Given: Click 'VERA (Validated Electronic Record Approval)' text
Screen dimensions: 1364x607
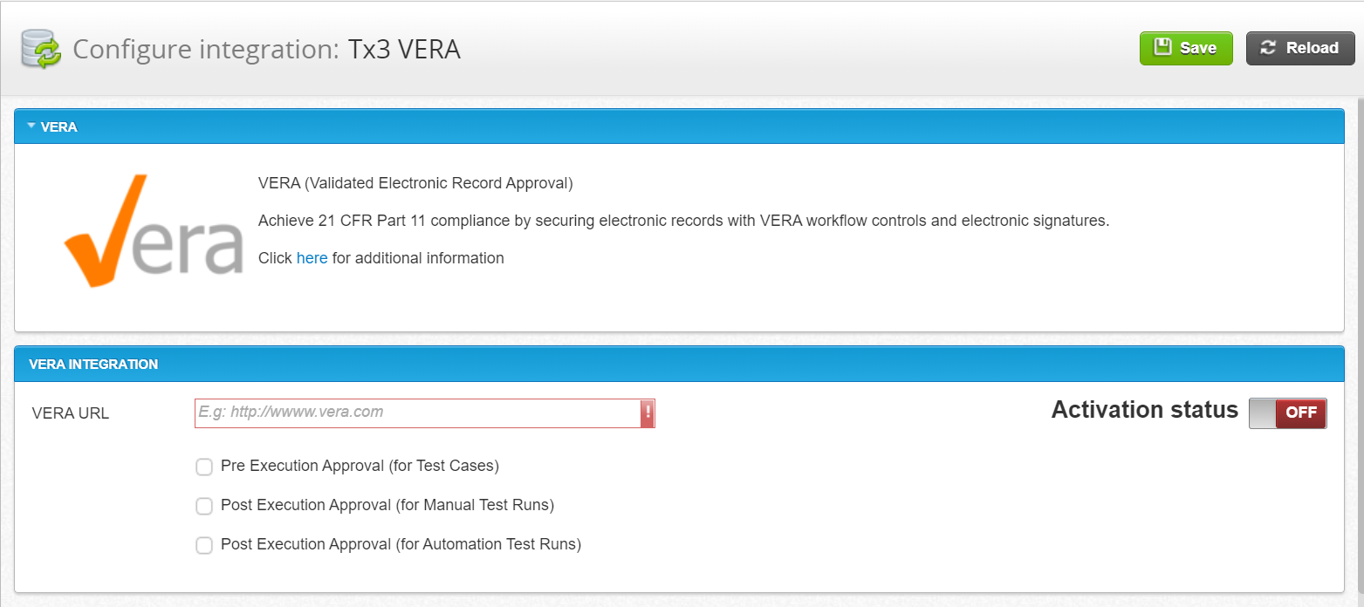Looking at the screenshot, I should click(x=415, y=184).
